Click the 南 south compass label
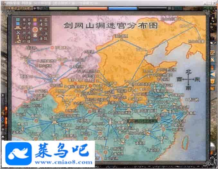 click(188, 88)
